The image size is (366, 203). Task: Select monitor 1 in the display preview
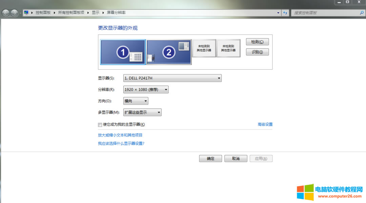(123, 52)
